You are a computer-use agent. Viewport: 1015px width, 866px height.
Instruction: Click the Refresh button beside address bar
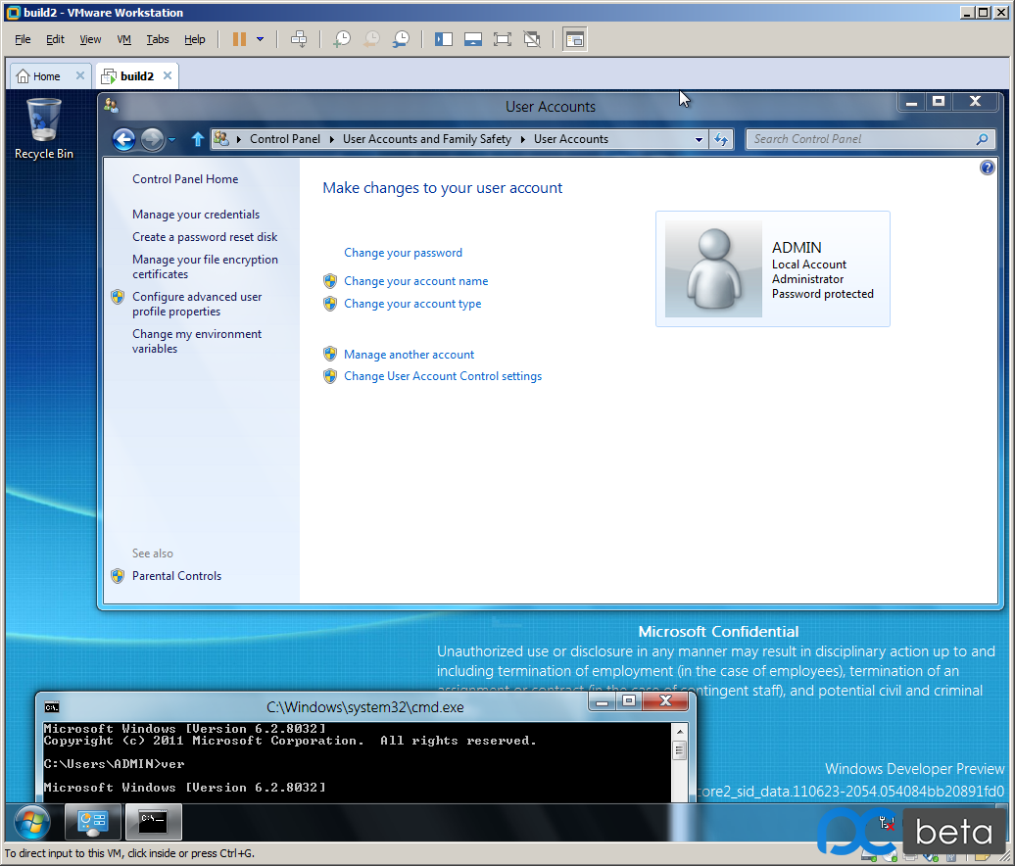tap(721, 140)
